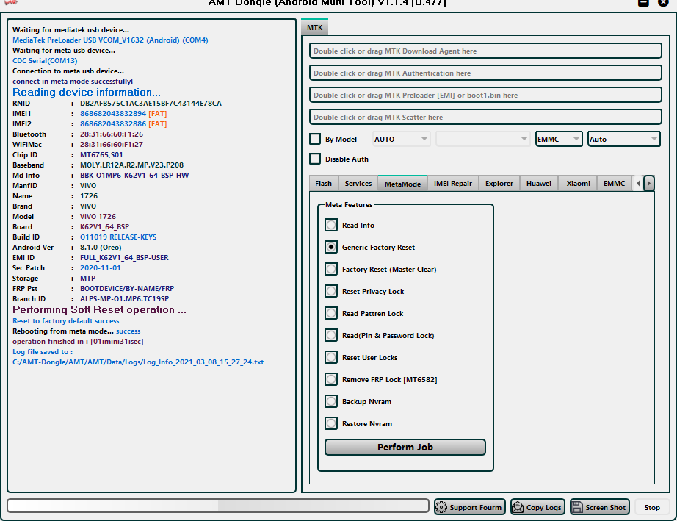Choose Read Pattren Lock option
677x521 pixels.
(x=331, y=313)
